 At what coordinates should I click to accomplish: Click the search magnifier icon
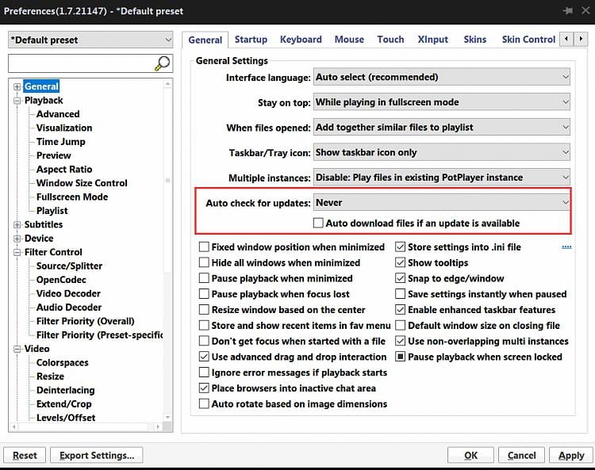click(x=163, y=63)
